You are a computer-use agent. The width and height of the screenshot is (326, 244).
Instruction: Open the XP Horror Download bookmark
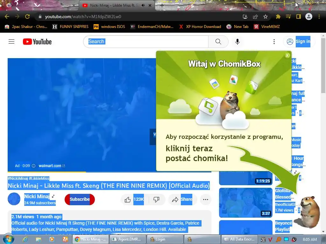click(x=200, y=27)
